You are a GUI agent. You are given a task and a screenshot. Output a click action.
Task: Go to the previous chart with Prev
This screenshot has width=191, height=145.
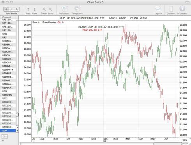pos(28,10)
